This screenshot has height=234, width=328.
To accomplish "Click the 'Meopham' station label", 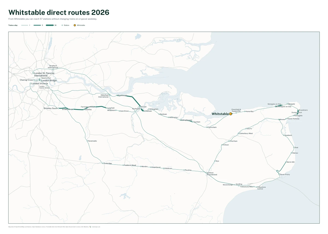I will [x=111, y=110].
